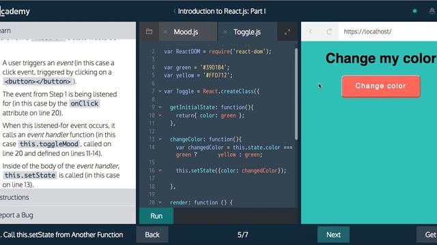Collapse code fold at line 10

coord(160,115)
